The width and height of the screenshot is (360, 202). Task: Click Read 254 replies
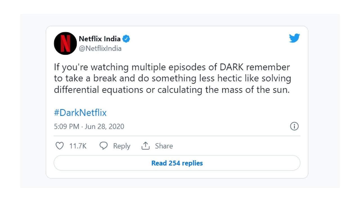[177, 163]
